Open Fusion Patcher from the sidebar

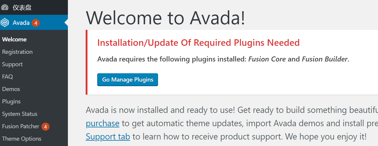tap(20, 126)
